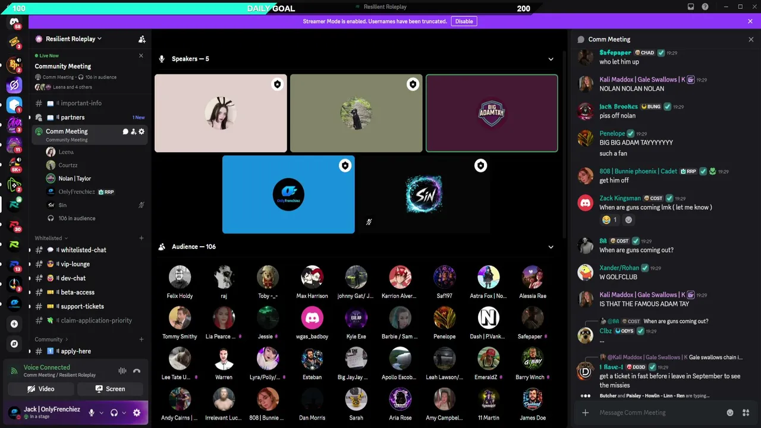Open the emoji picker in the message box
The height and width of the screenshot is (428, 761).
click(x=730, y=413)
